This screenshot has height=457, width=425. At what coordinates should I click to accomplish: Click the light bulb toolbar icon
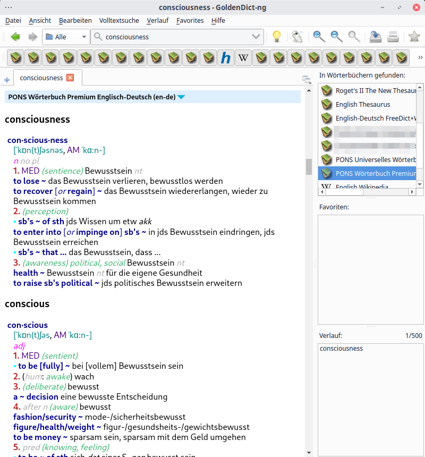tap(277, 37)
